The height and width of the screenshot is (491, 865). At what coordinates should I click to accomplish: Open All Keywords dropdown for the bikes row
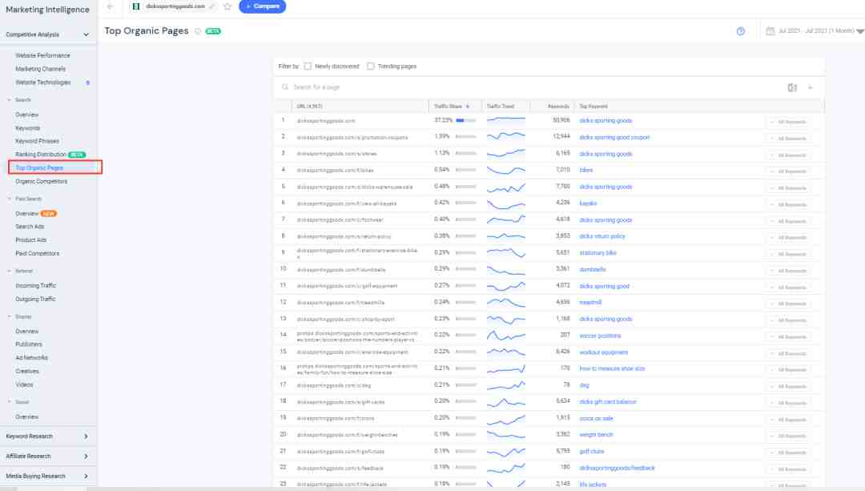pyautogui.click(x=789, y=171)
